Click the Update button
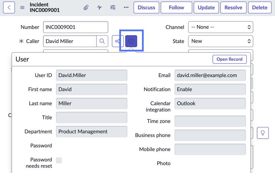The image size is (275, 173). (x=206, y=8)
